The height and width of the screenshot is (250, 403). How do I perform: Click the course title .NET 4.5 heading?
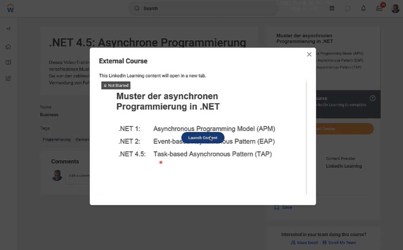click(x=147, y=43)
